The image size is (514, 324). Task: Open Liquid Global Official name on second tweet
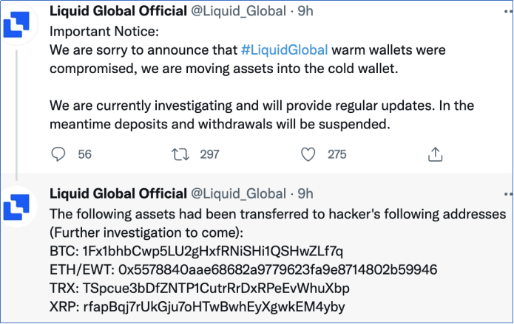[118, 194]
